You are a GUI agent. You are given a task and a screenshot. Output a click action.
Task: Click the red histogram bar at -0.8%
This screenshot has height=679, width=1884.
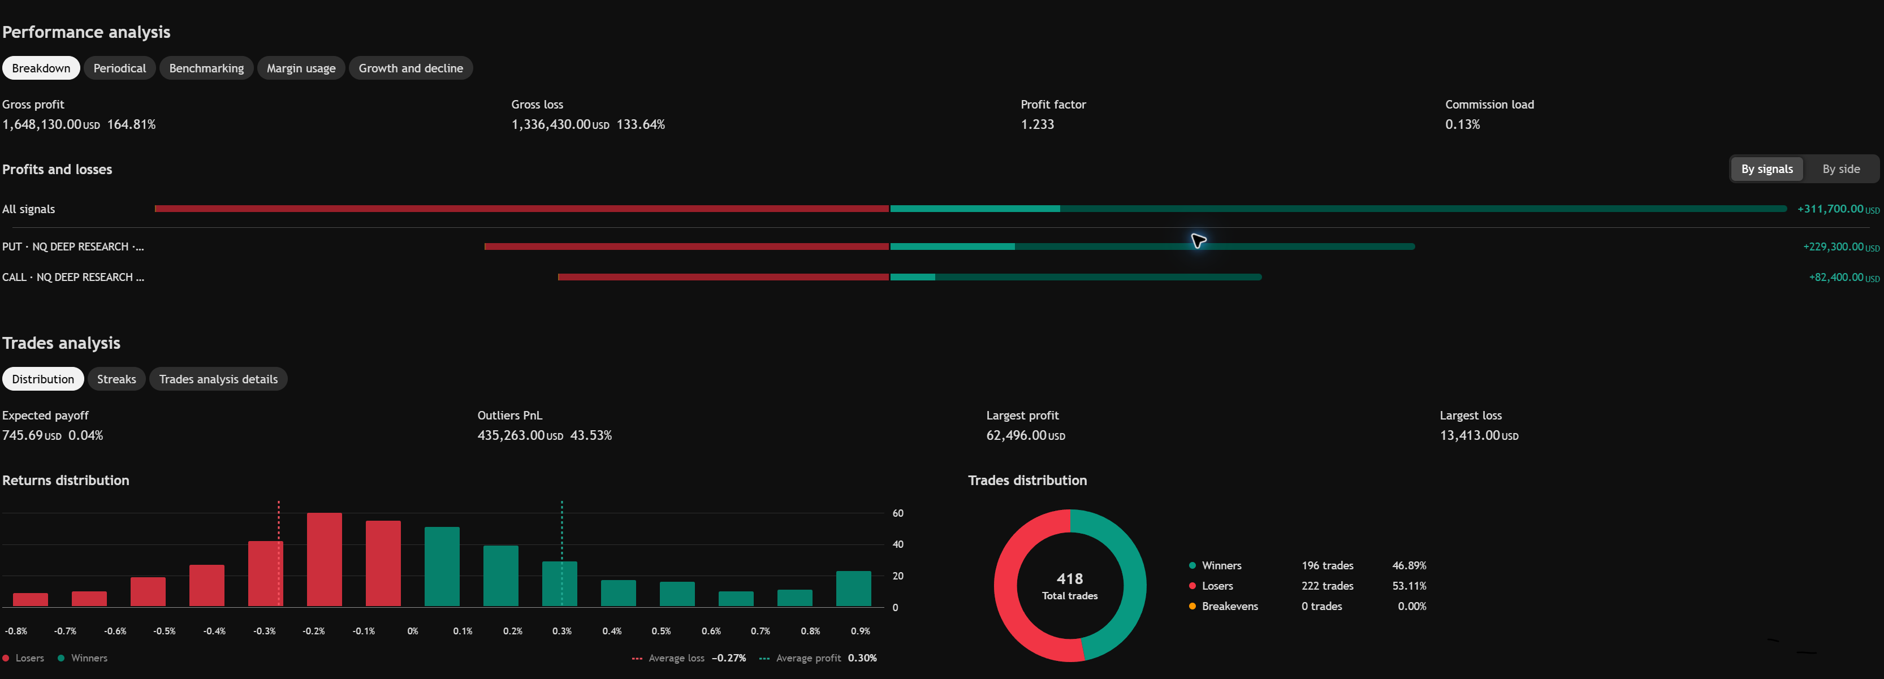(31, 599)
